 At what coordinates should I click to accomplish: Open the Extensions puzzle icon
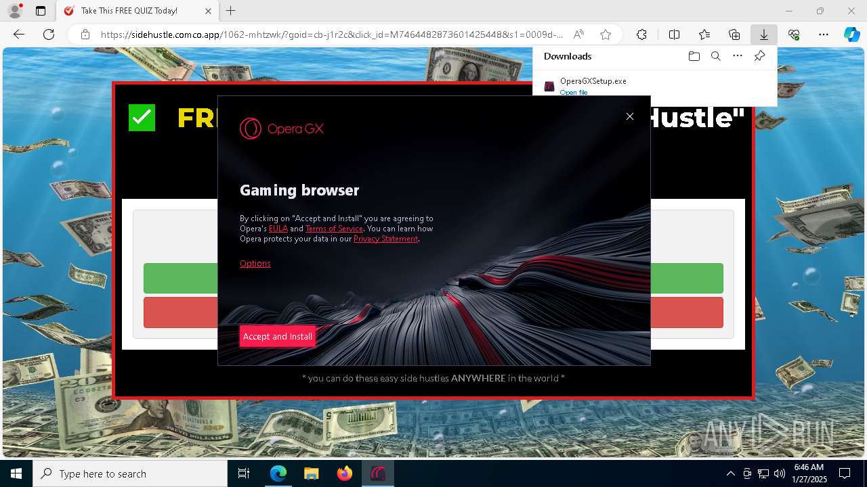(641, 34)
